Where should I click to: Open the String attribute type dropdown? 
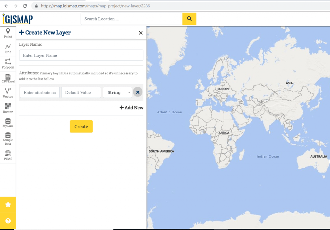click(117, 92)
